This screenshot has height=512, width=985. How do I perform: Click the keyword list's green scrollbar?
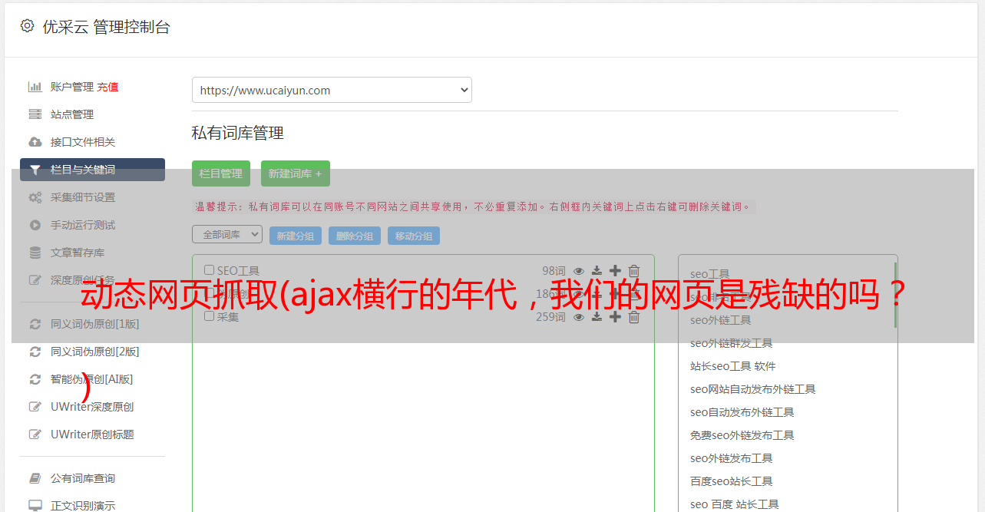(x=895, y=296)
